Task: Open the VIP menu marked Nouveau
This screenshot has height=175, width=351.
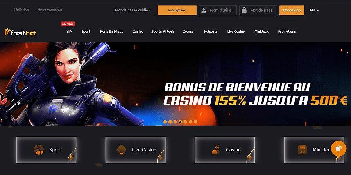Action: (x=69, y=31)
